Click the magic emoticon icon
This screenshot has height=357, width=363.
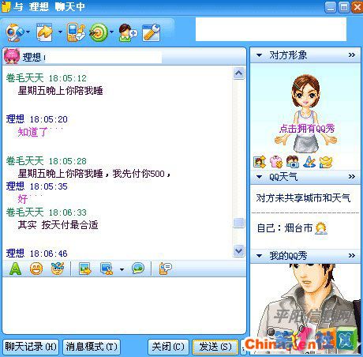point(58,269)
